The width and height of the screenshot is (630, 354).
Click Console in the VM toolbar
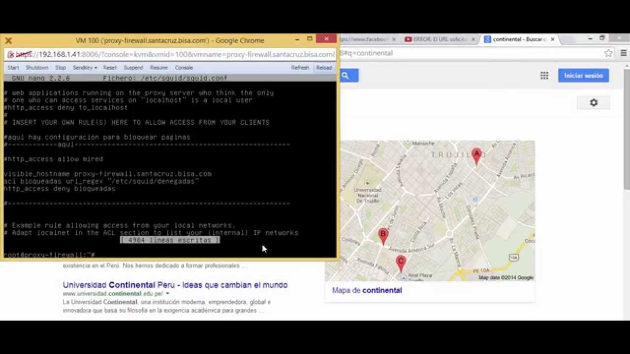click(x=184, y=67)
